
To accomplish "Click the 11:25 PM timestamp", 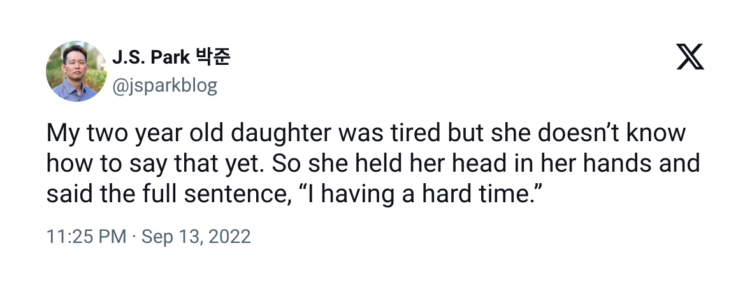I will point(86,237).
